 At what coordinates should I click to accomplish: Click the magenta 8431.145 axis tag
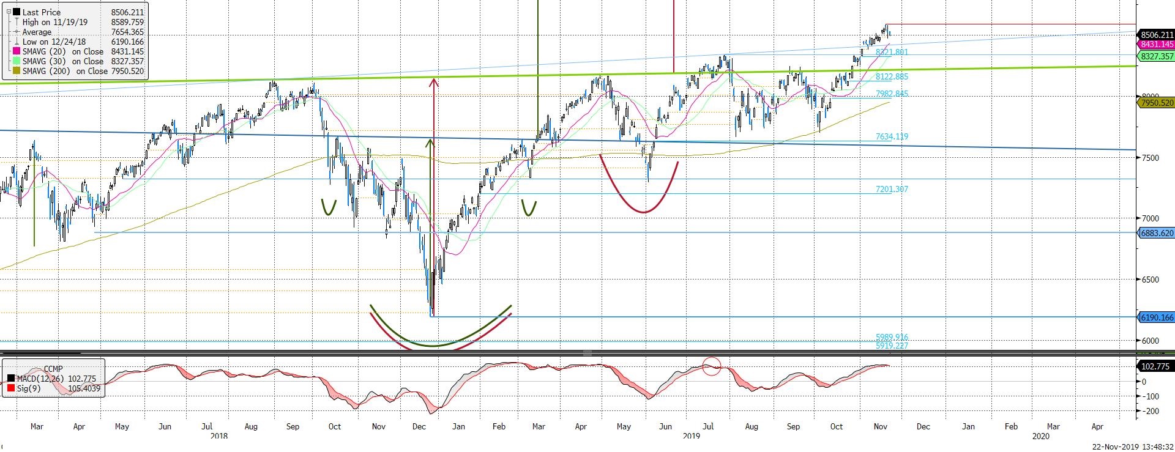[x=1155, y=45]
